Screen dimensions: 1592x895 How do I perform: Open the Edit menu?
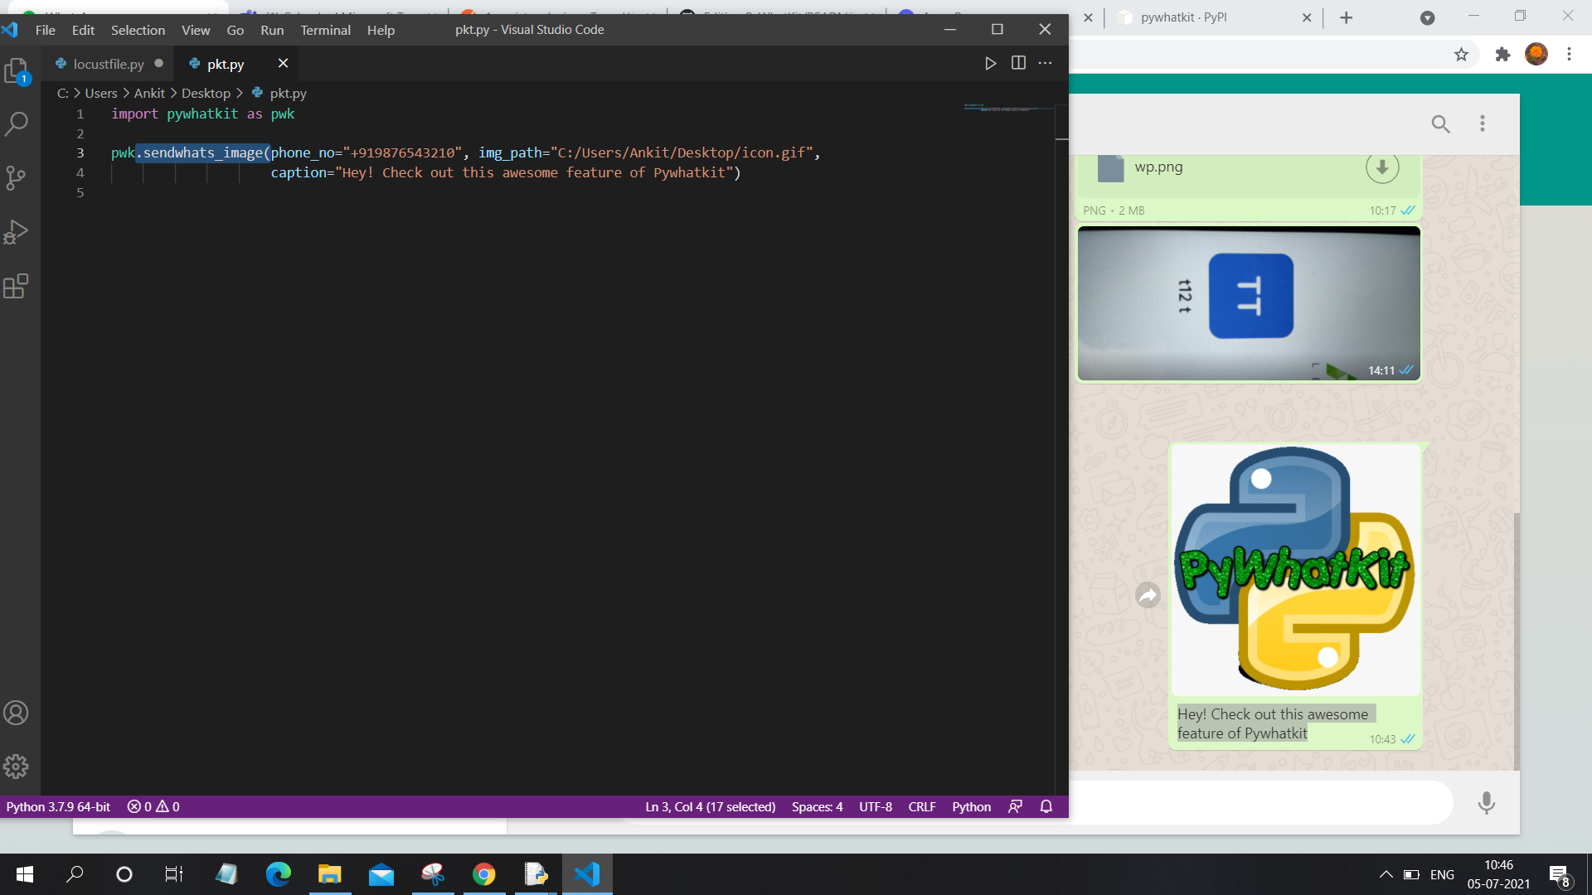[x=83, y=30]
